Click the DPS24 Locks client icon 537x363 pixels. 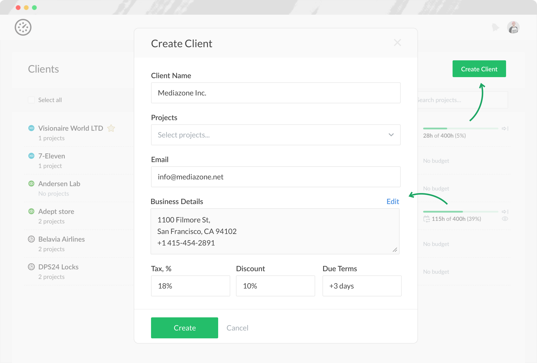pos(31,267)
